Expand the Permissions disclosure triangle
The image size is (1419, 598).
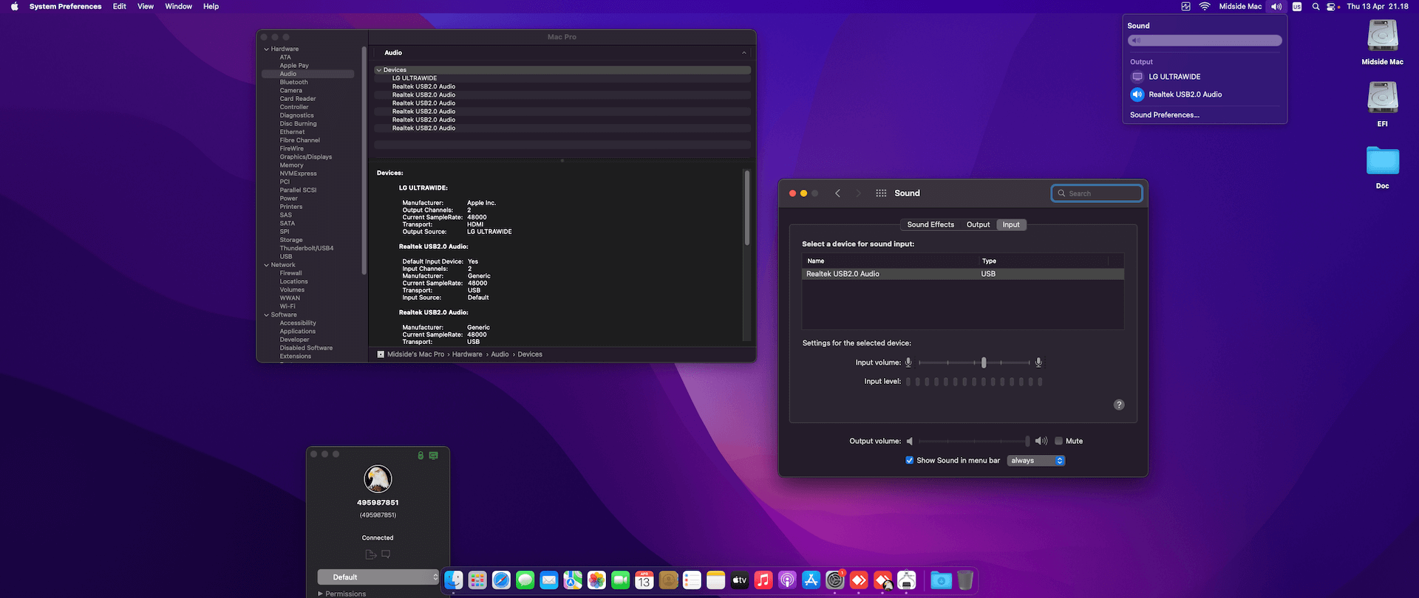(321, 594)
